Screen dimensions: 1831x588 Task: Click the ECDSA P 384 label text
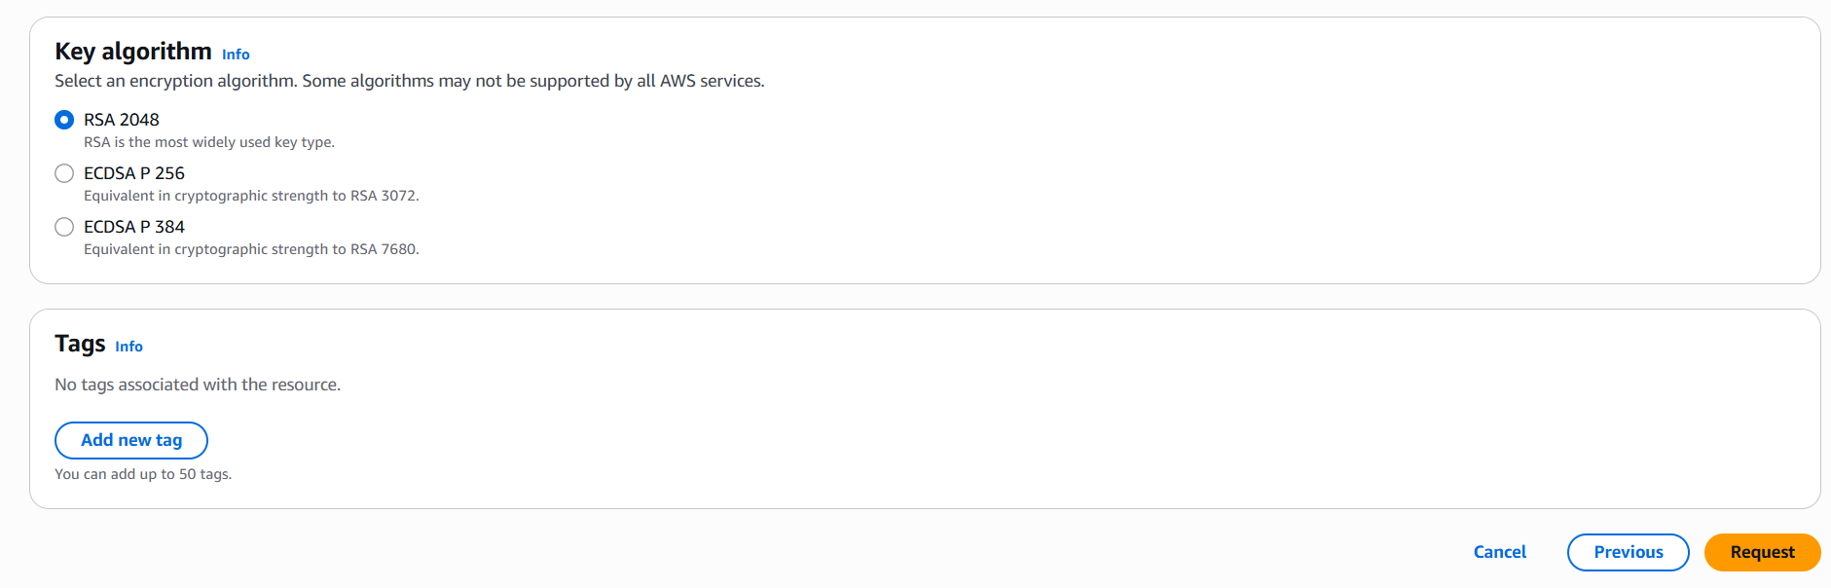point(134,227)
